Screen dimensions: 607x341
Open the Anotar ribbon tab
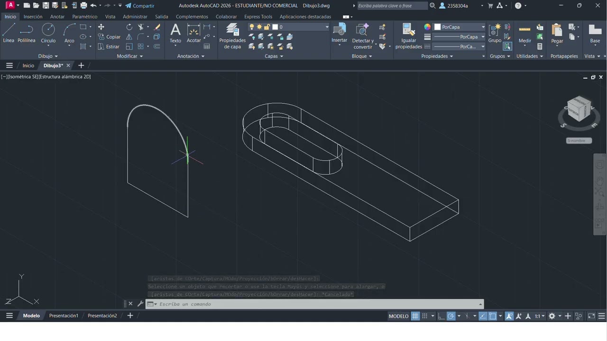(x=57, y=17)
